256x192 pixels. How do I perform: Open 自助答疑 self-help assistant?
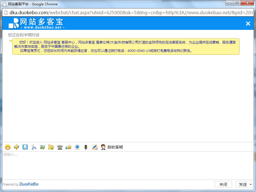(x=112, y=147)
